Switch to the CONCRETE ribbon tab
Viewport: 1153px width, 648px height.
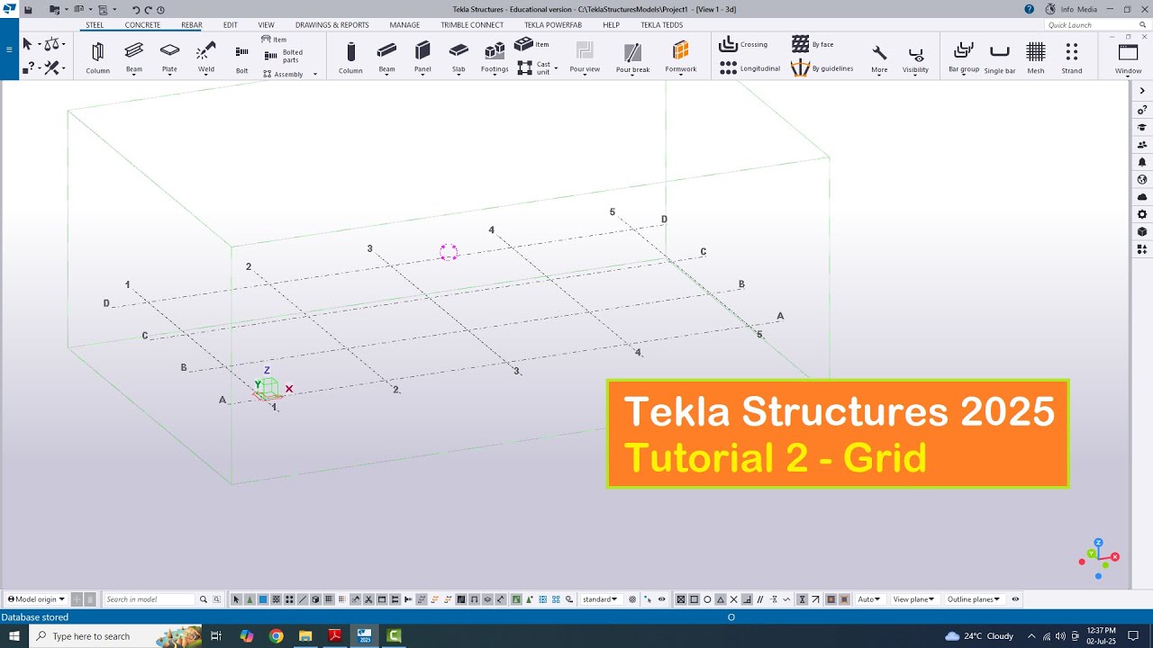[142, 25]
